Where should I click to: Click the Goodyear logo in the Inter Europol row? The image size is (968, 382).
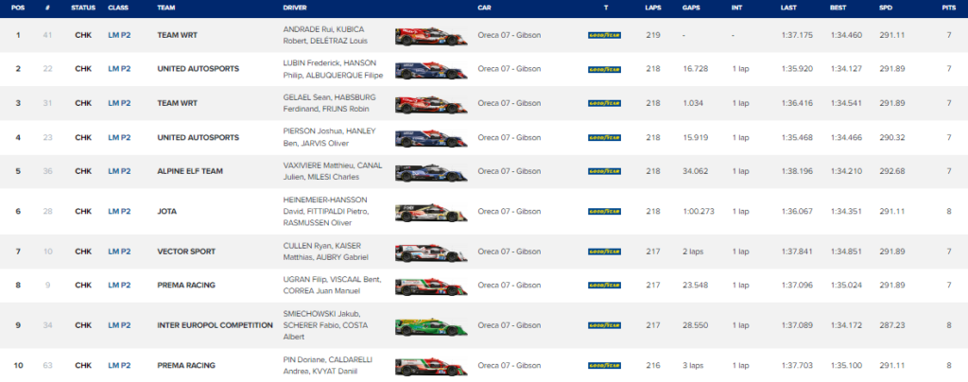point(604,325)
